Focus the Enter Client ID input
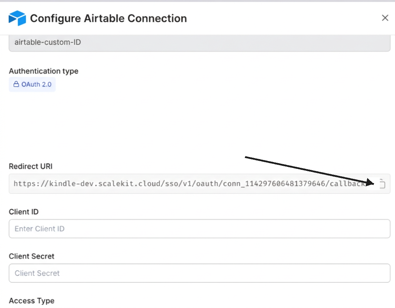 pos(200,229)
